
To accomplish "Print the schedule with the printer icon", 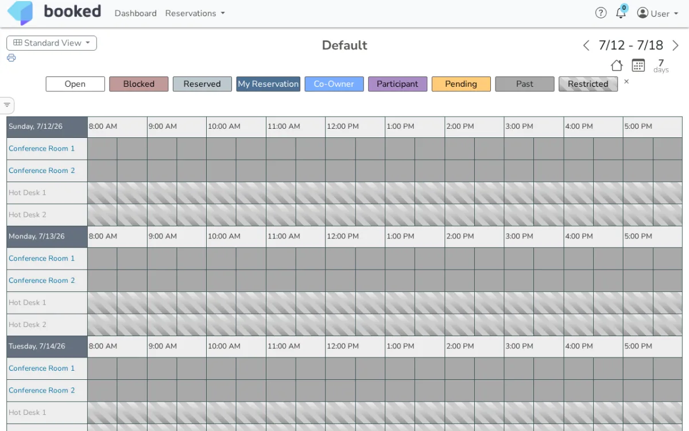I will [x=11, y=57].
